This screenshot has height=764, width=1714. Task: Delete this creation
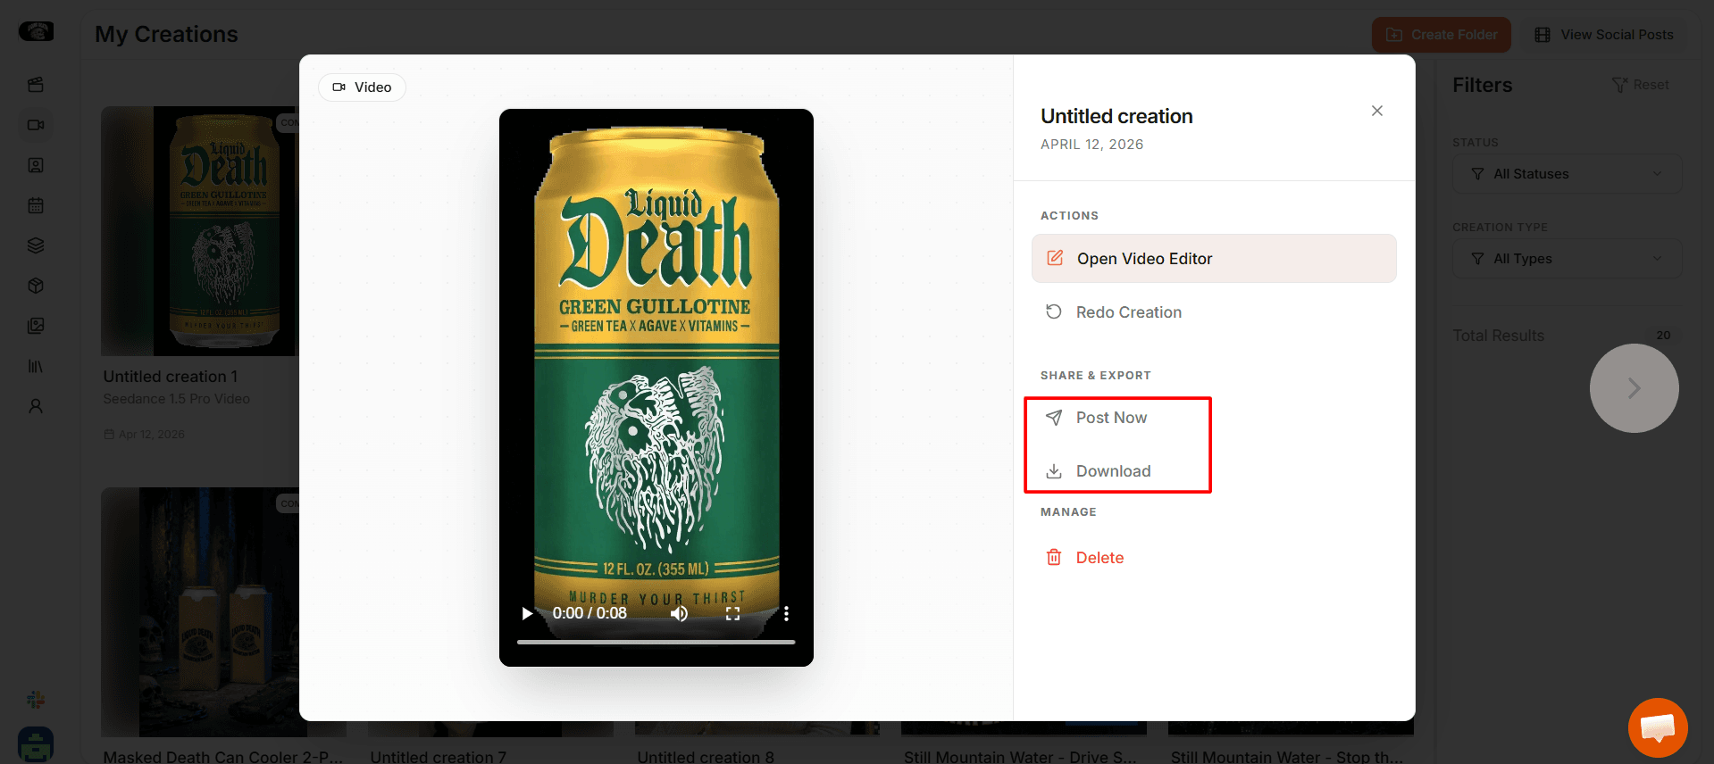[1214, 558]
